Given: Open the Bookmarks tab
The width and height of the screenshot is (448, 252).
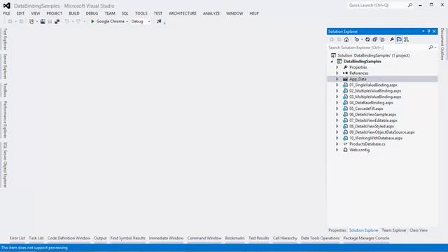Looking at the screenshot, I should [x=235, y=238].
